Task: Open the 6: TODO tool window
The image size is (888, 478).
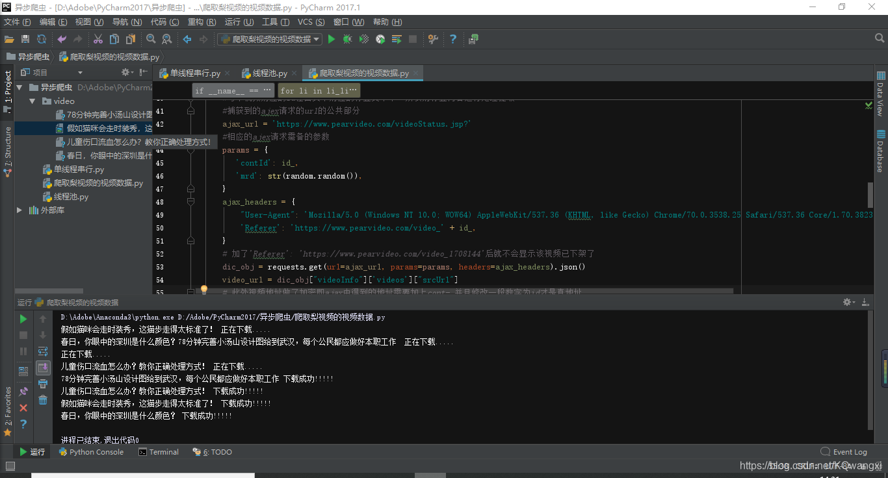Action: pyautogui.click(x=213, y=452)
